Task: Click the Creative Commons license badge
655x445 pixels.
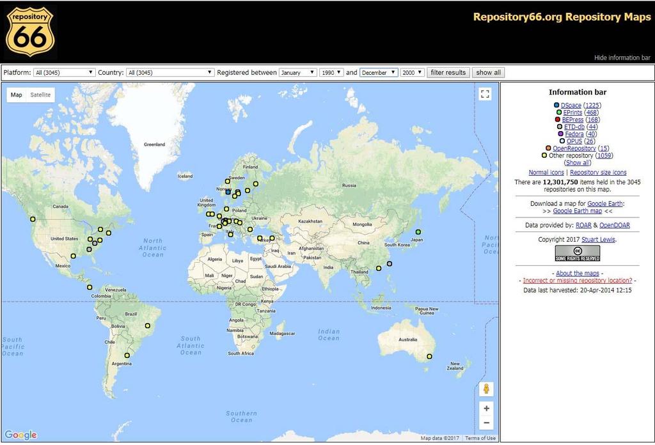Action: [x=578, y=253]
